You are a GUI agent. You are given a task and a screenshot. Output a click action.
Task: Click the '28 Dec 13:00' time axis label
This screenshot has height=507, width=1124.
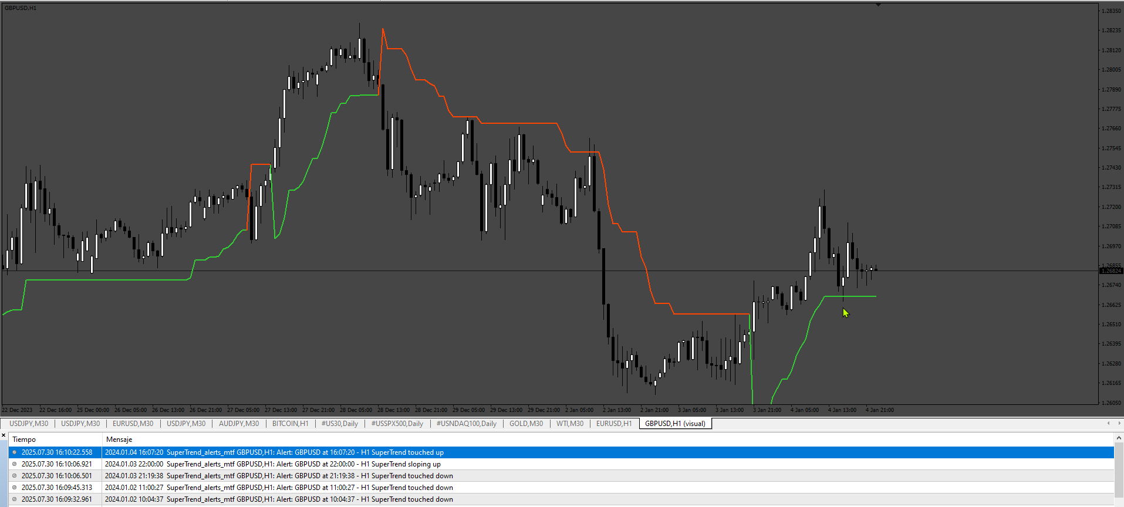click(x=393, y=410)
